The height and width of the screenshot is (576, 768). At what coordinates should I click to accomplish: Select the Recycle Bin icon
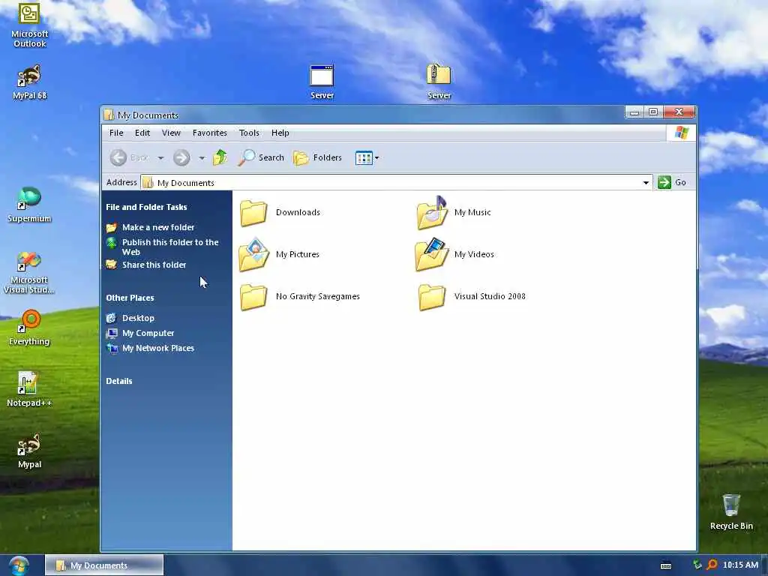[731, 511]
